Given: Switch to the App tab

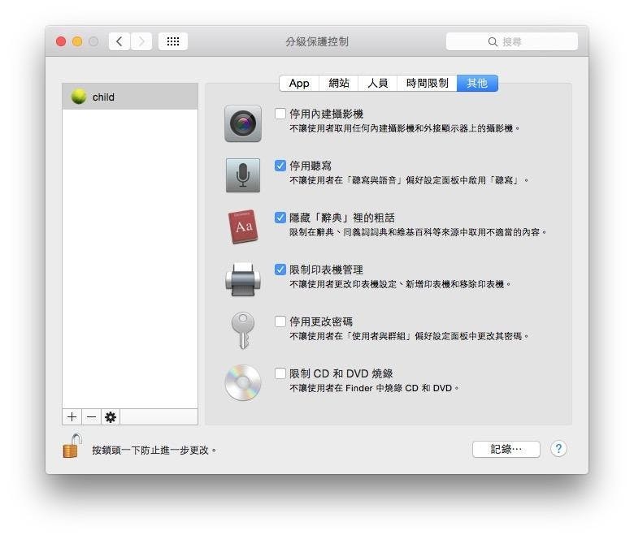Looking at the screenshot, I should click(299, 83).
